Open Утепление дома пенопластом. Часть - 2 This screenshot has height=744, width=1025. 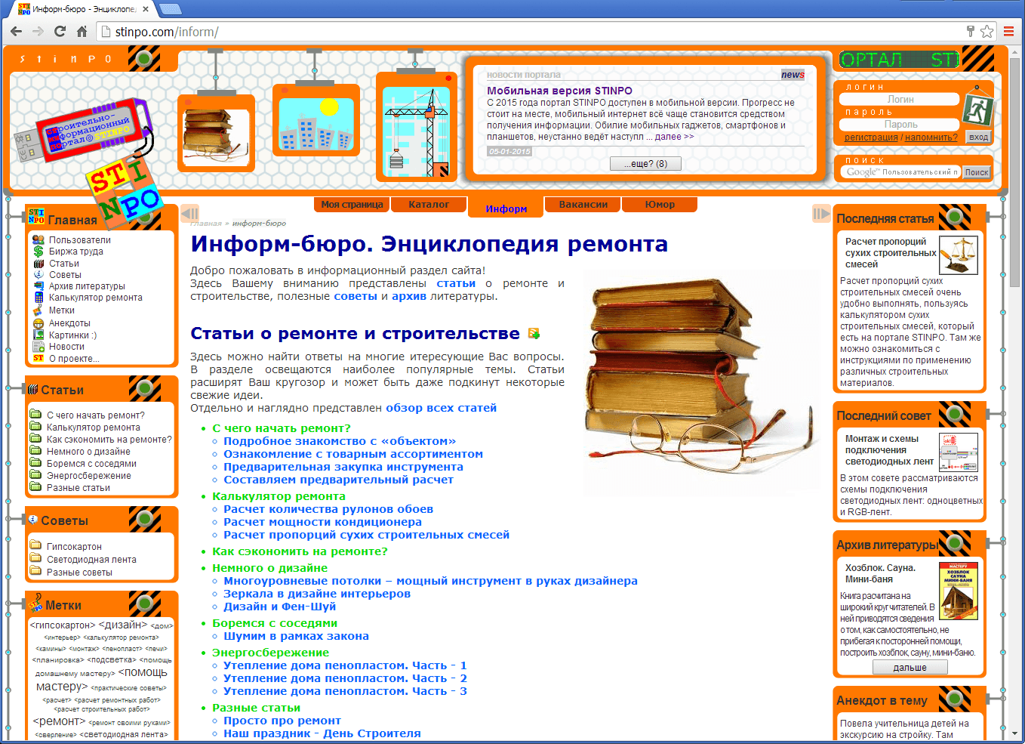[x=345, y=678]
